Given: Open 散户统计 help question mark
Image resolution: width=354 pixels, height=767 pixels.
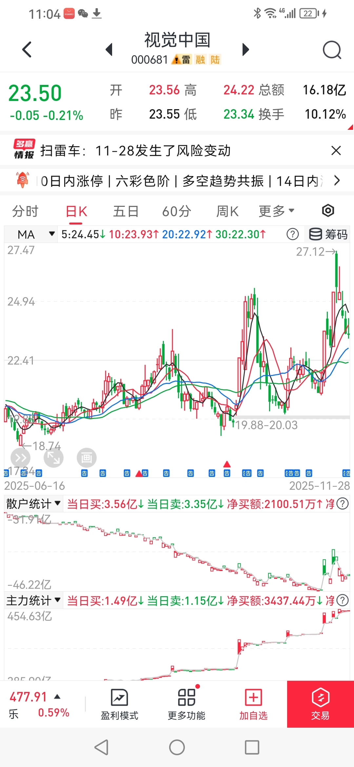Looking at the screenshot, I should pyautogui.click(x=343, y=503).
